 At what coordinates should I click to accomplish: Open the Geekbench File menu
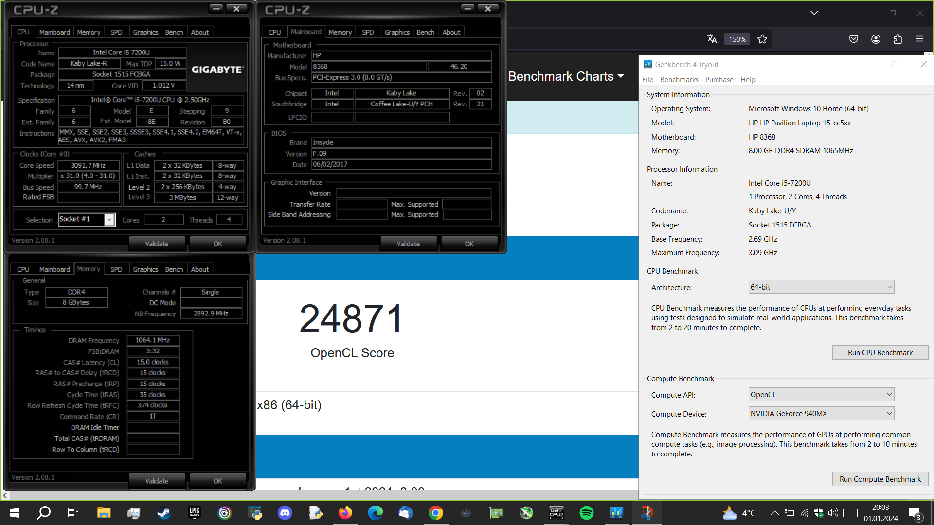pyautogui.click(x=647, y=80)
